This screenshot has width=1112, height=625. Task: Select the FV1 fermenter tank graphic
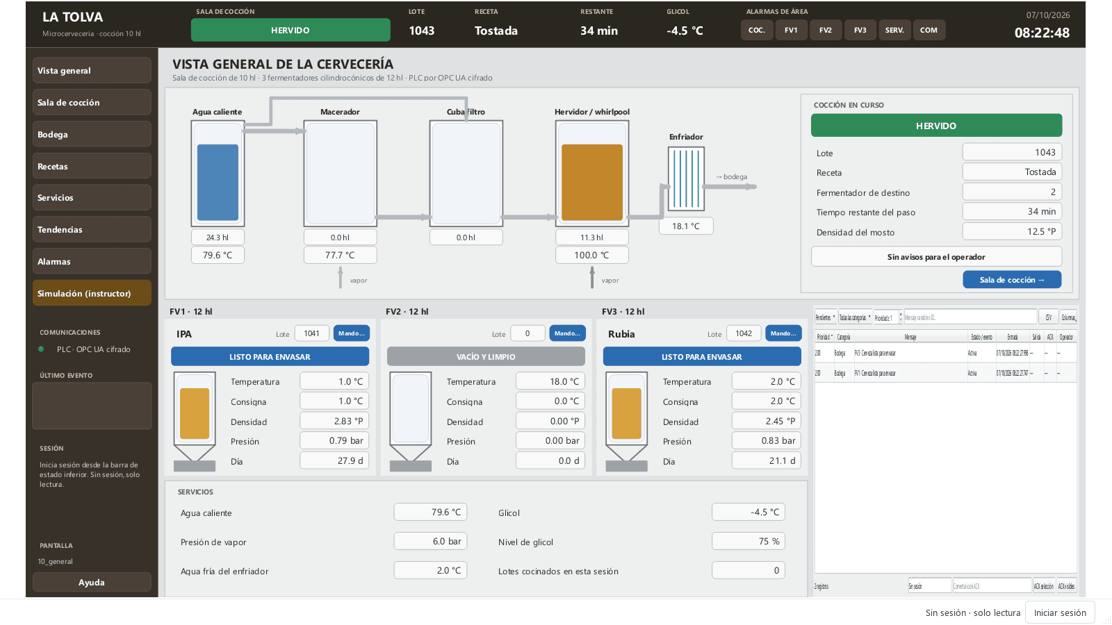pyautogui.click(x=195, y=421)
